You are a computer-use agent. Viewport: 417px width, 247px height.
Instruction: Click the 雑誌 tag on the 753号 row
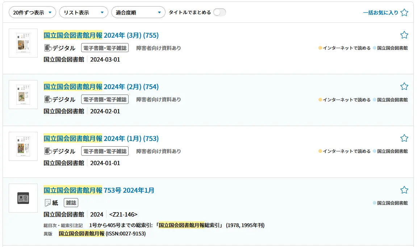pyautogui.click(x=71, y=203)
